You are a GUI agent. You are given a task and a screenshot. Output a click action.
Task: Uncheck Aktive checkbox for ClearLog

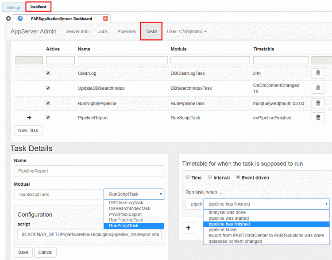tap(48, 73)
